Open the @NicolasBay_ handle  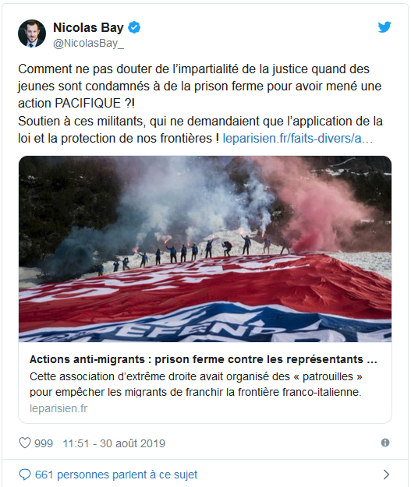tap(89, 44)
